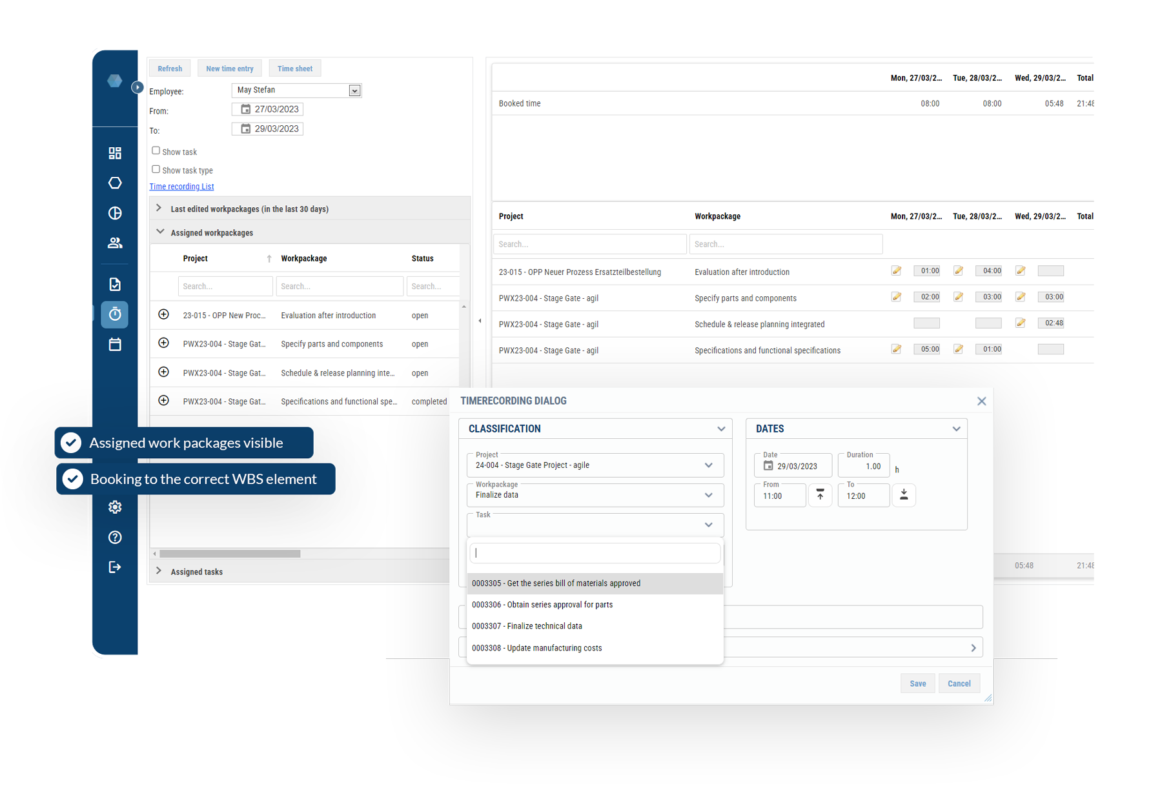
Task: Open the team members icon in sidebar
Action: [115, 243]
